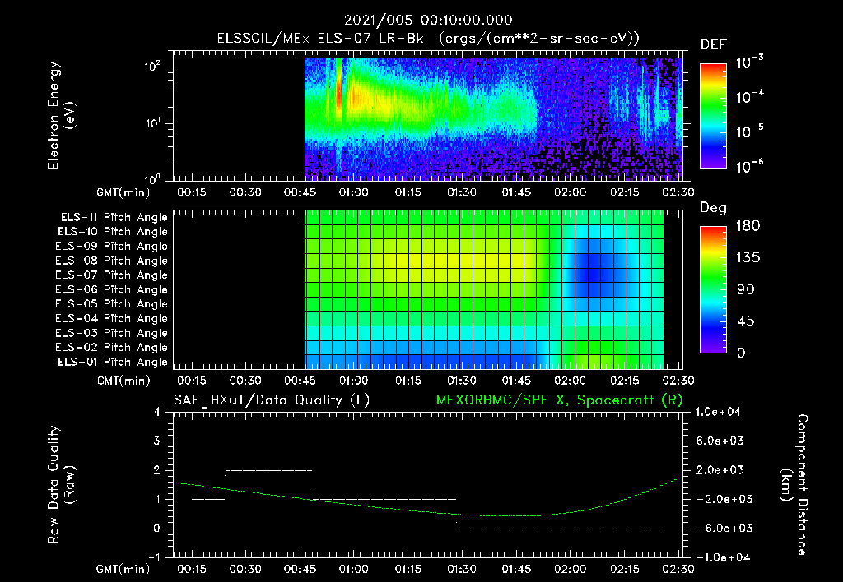Select the Component Distance (km) axis label

coord(794,485)
